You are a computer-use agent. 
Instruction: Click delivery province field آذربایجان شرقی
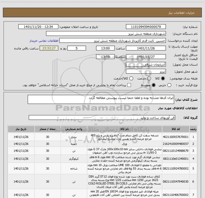(x=146, y=64)
